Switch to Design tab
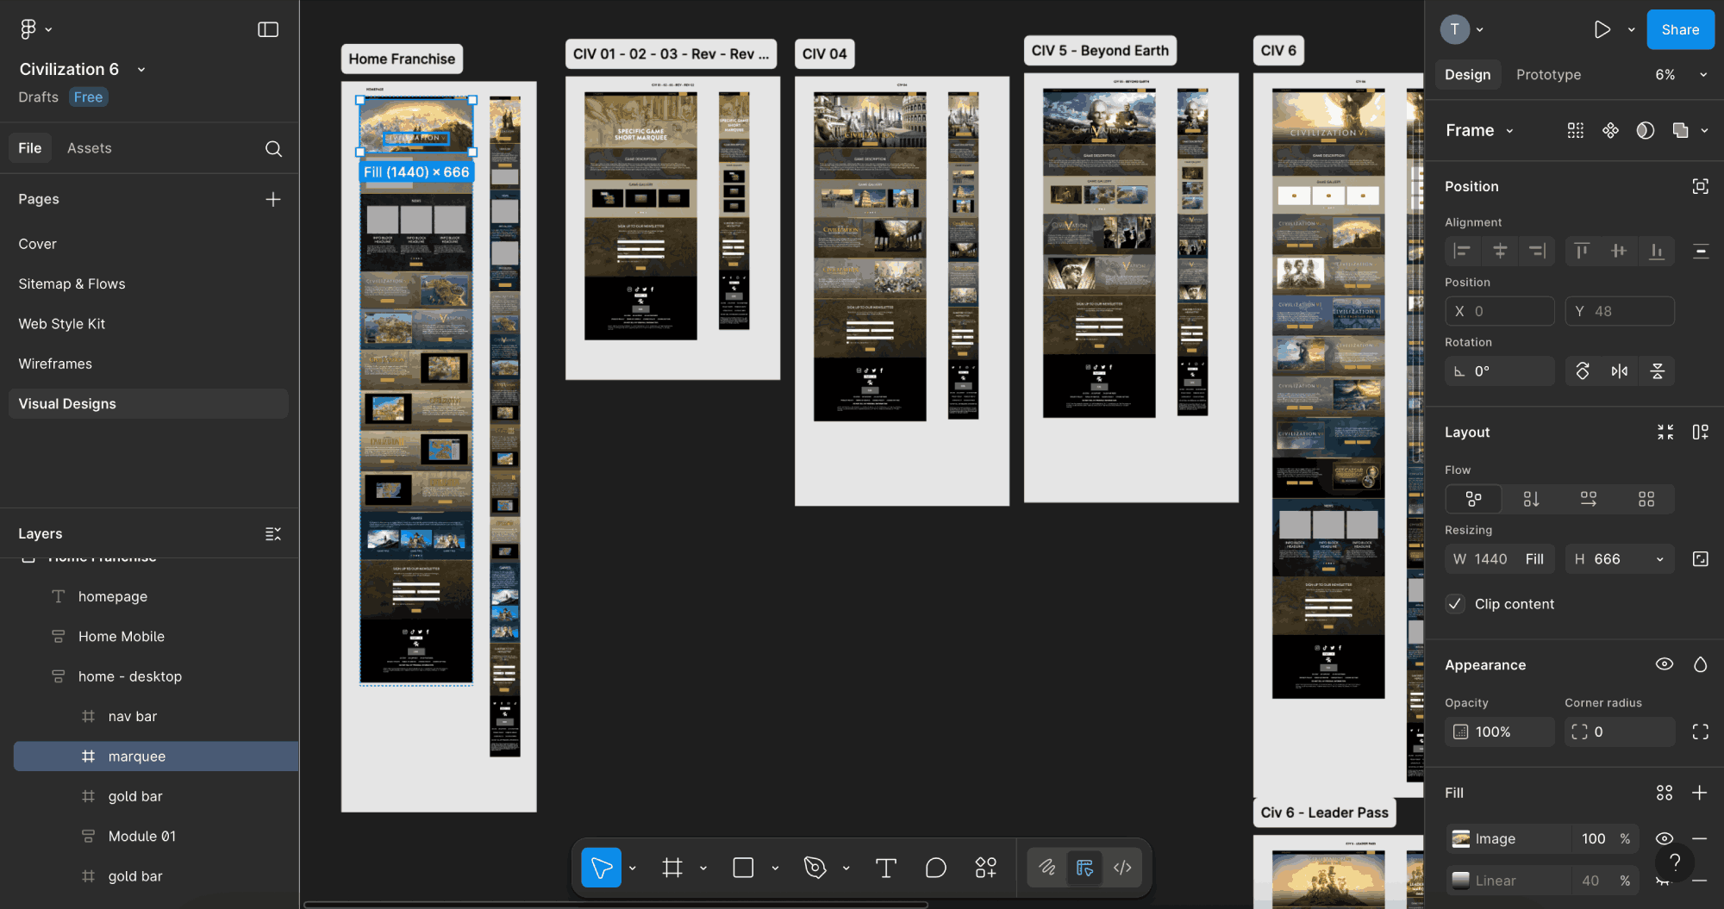This screenshot has width=1724, height=909. [1468, 75]
